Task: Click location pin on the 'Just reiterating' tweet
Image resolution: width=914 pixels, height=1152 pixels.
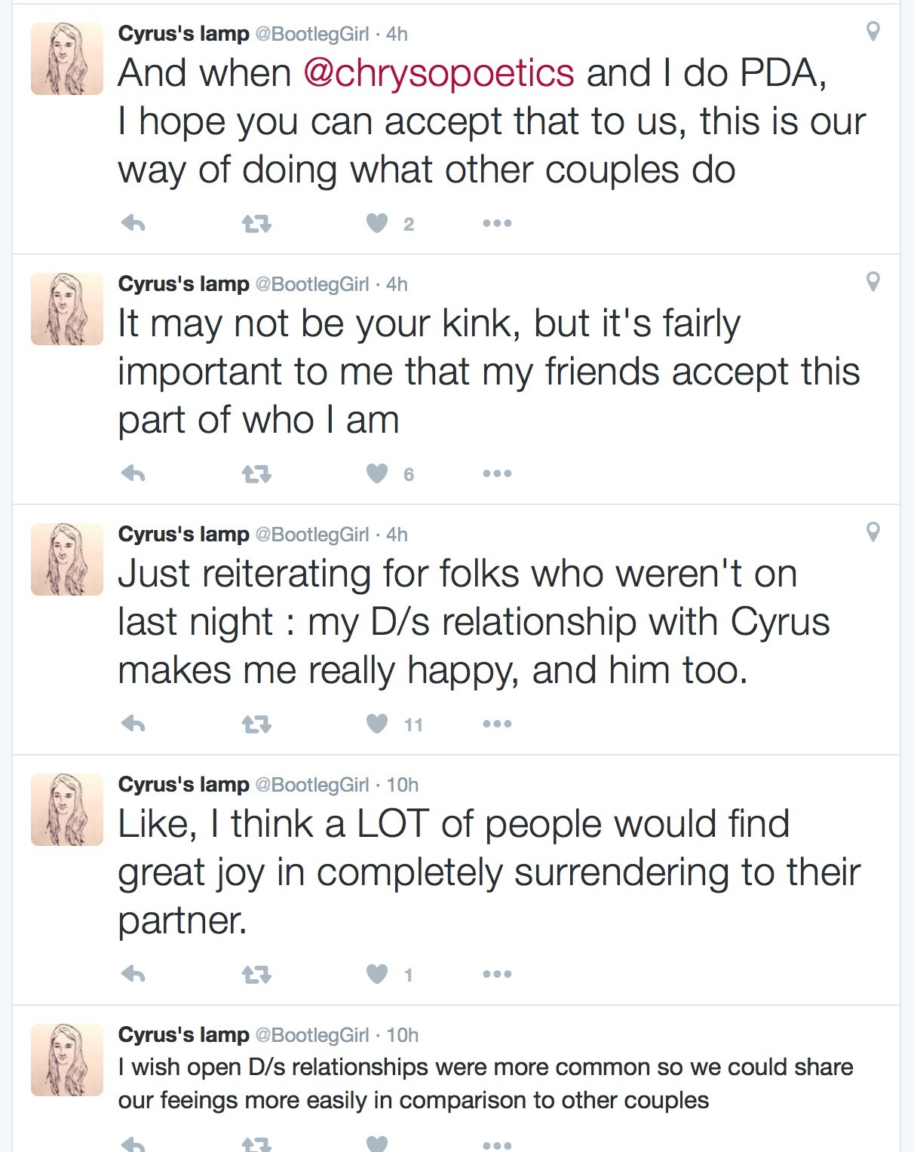Action: 873,532
